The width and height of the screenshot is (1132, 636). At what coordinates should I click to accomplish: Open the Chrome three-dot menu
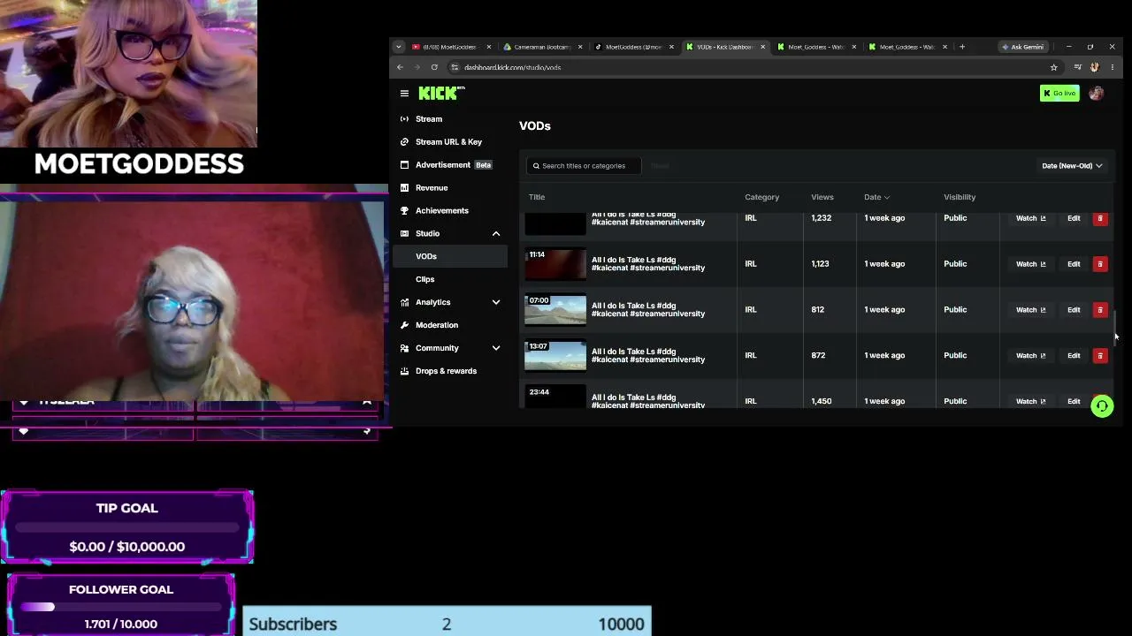(1112, 67)
